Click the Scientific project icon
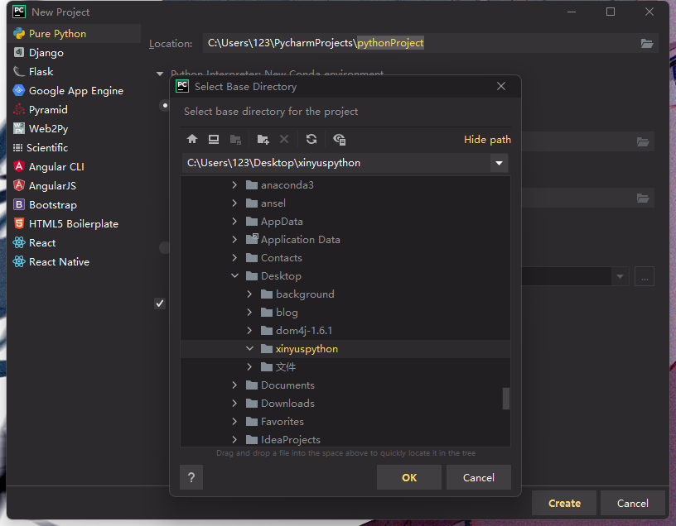This screenshot has width=676, height=526. tap(17, 148)
